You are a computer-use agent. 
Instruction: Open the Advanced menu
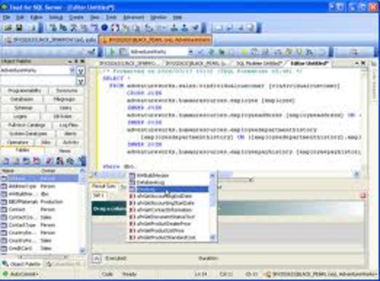[x=134, y=17]
